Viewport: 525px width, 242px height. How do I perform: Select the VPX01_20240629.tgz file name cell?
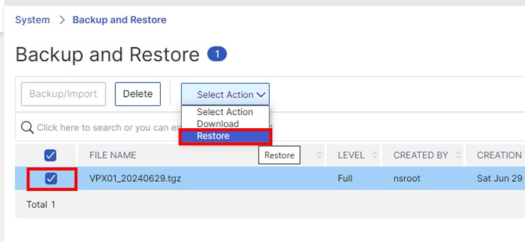[135, 179]
